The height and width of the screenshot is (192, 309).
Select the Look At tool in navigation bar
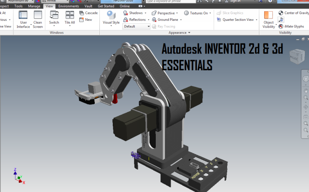[x=306, y=117]
